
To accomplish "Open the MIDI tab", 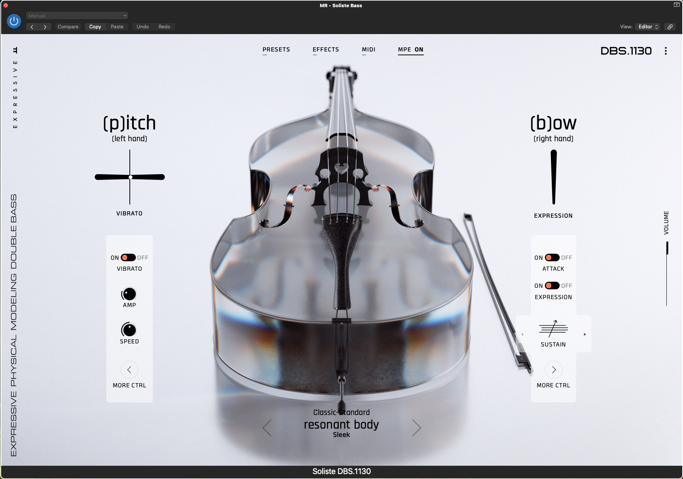I will pyautogui.click(x=369, y=50).
